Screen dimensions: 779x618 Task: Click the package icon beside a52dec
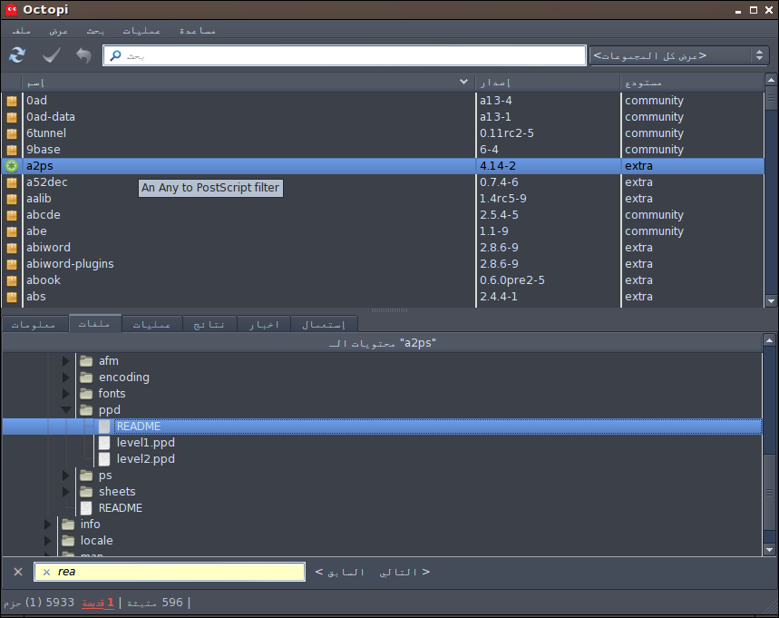(x=12, y=182)
